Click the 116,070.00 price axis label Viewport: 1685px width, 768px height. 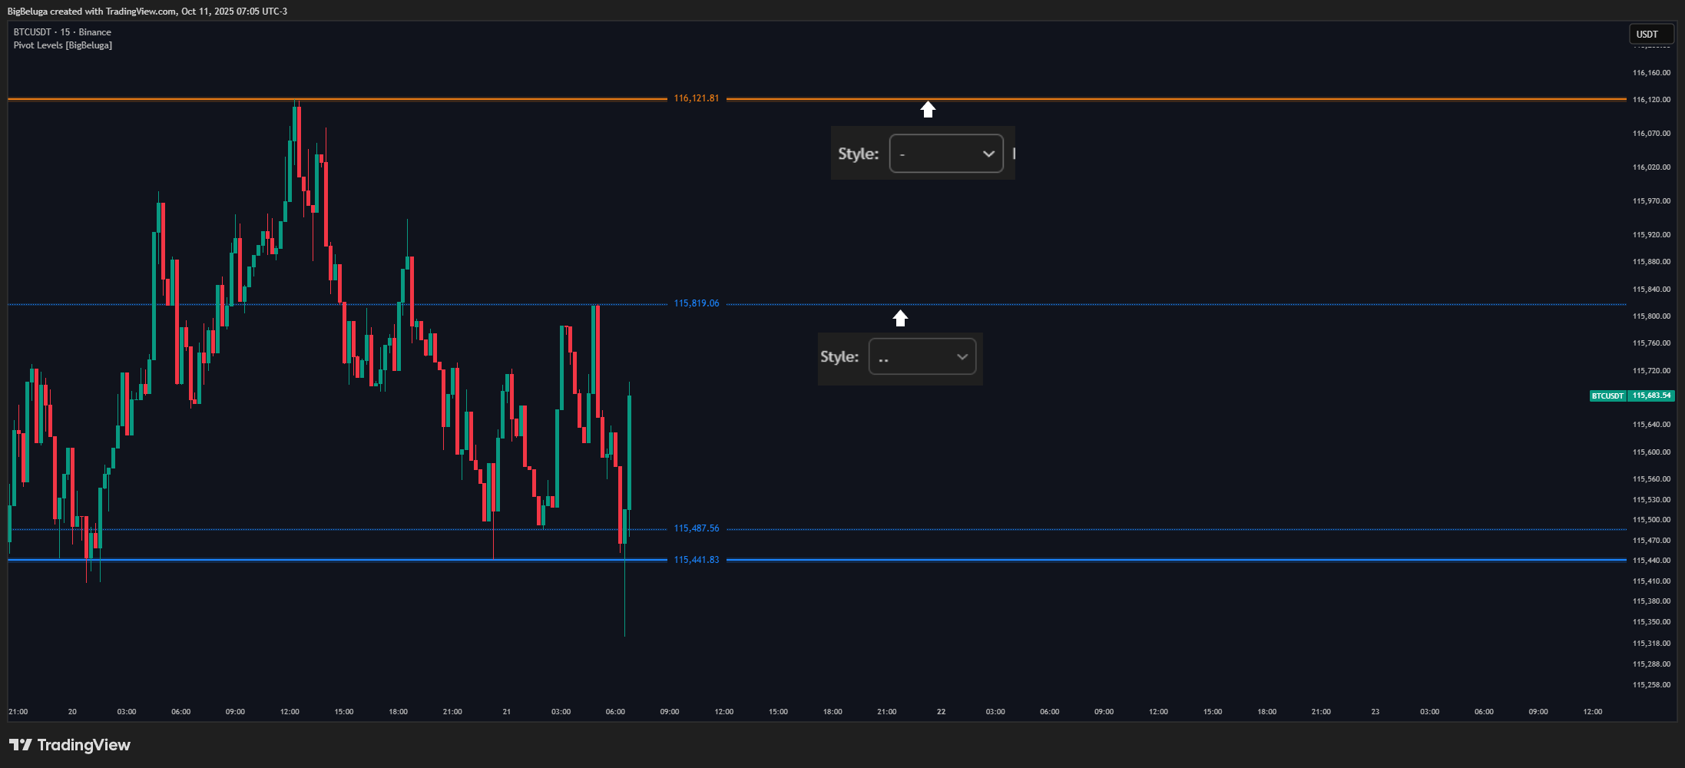tap(1651, 134)
